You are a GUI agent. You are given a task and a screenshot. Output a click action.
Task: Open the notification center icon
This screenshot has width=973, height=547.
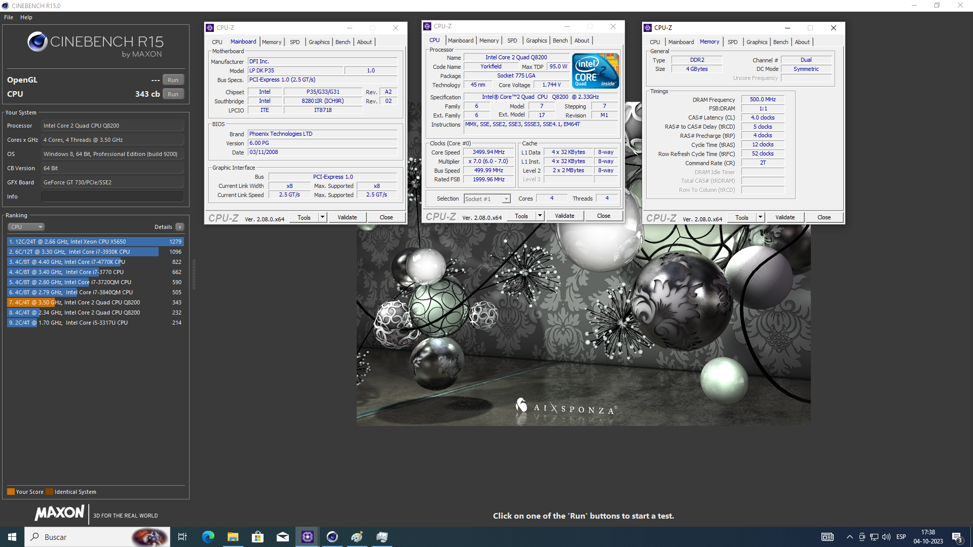[x=957, y=537]
